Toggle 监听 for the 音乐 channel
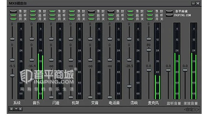The height and width of the screenshot is (117, 209). [33, 15]
